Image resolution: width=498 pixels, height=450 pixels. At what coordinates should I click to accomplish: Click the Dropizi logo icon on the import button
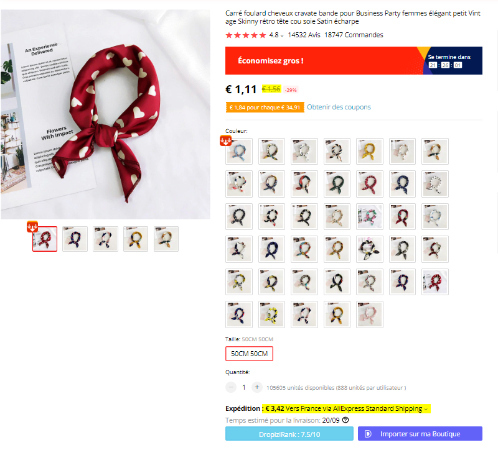click(368, 434)
